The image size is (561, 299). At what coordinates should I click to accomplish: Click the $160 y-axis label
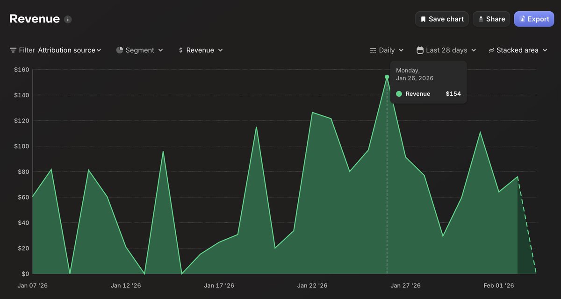[22, 70]
